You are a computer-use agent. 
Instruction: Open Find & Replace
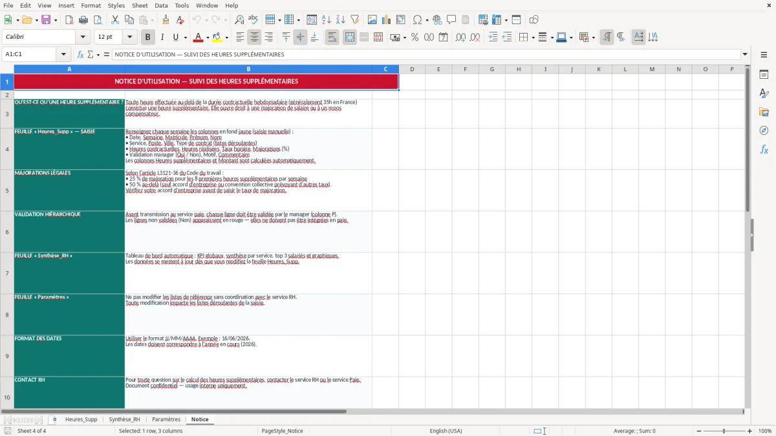239,20
